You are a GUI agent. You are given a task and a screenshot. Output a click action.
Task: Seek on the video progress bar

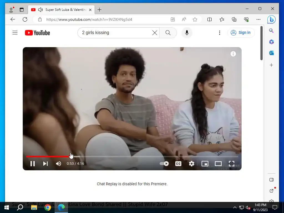pos(132,156)
